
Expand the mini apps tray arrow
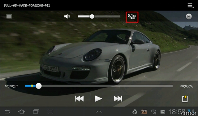click(x=99, y=111)
